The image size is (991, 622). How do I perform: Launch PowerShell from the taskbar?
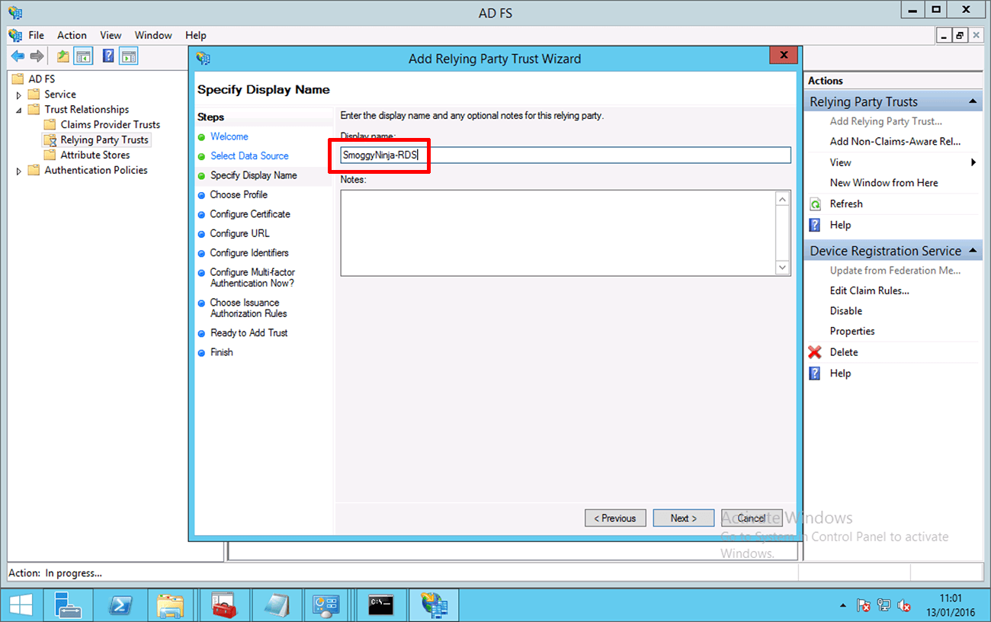(120, 605)
